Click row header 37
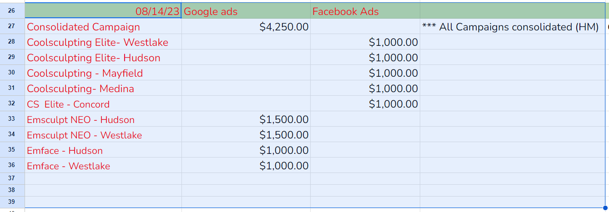Viewport: 609px width, 212px height. [12, 178]
